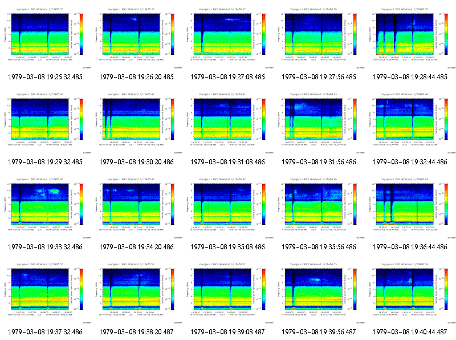
Task: Click the caption text 1979-03-08 19:39:08.487
Action: (x=228, y=332)
